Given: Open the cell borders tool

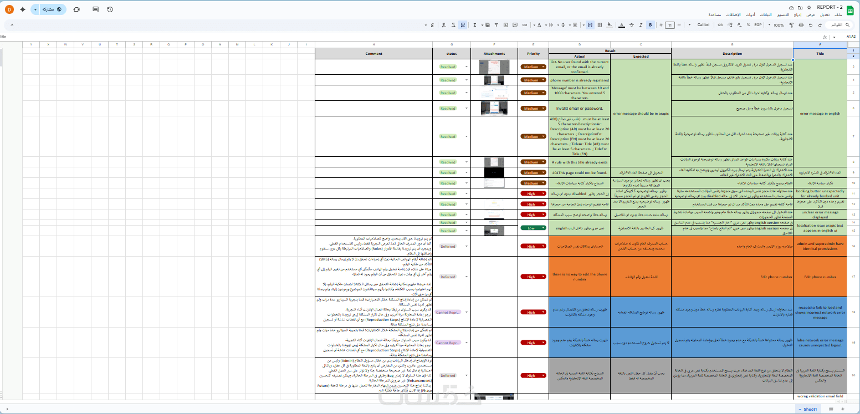Looking at the screenshot, I should tap(600, 25).
